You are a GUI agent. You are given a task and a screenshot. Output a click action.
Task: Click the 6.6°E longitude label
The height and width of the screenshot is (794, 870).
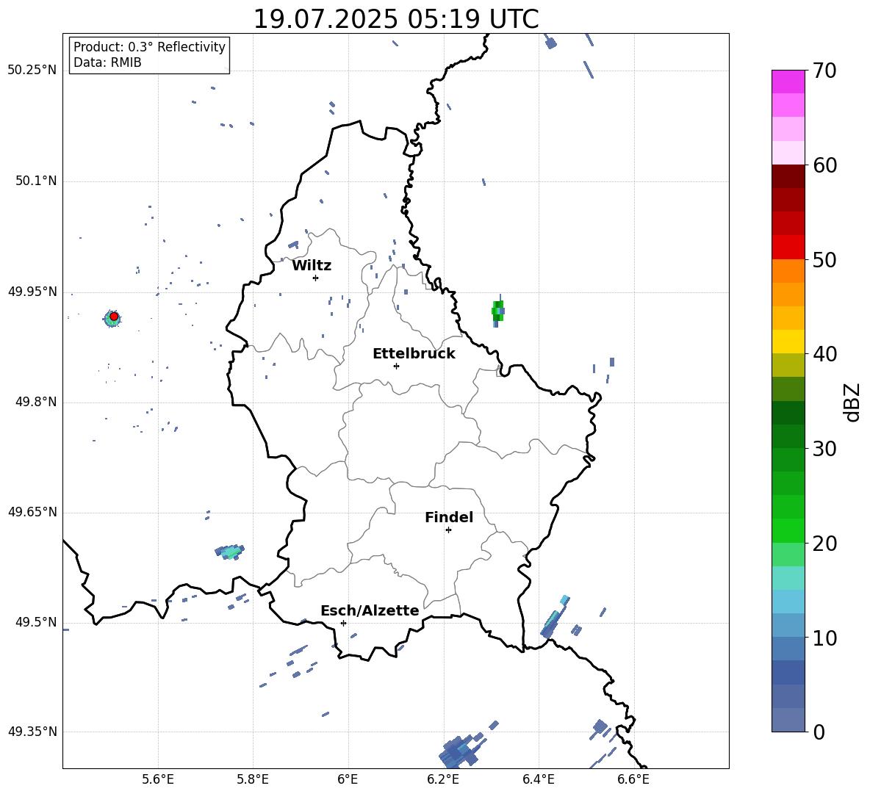point(633,780)
